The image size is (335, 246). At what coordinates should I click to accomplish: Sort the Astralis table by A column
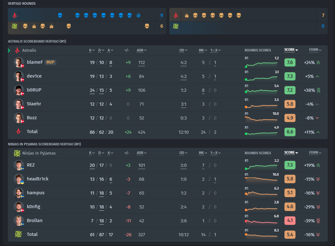click(x=111, y=50)
